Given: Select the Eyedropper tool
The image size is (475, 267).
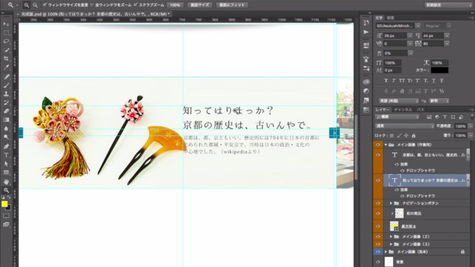Looking at the screenshot, I should click(x=6, y=67).
